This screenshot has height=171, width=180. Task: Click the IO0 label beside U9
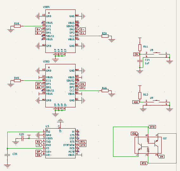click(136, 102)
